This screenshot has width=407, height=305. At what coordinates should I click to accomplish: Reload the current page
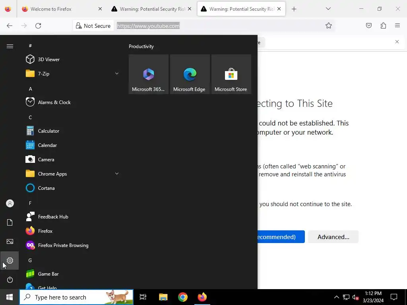[x=38, y=26]
